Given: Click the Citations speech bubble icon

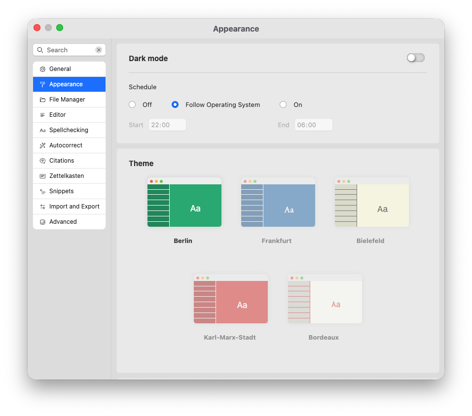Looking at the screenshot, I should [42, 161].
